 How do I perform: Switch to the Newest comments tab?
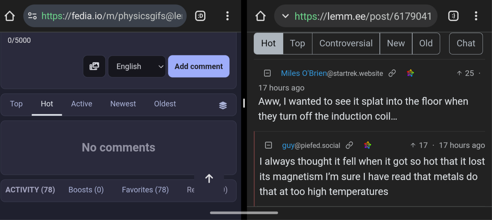[123, 104]
